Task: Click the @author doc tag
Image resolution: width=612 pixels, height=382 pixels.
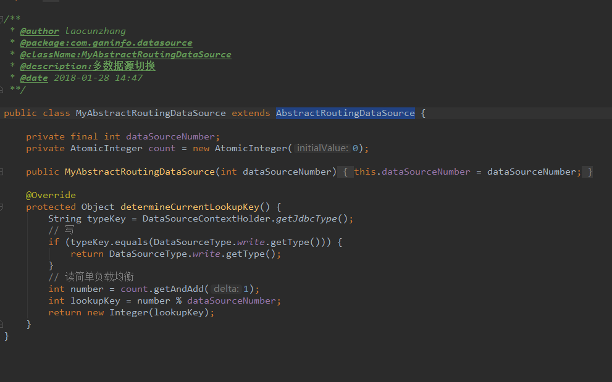Action: click(x=40, y=31)
